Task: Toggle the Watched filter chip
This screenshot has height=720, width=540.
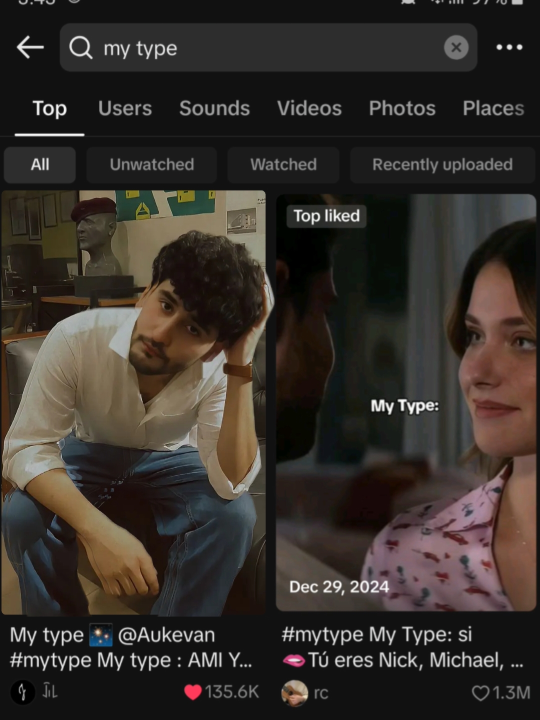Action: tap(283, 164)
